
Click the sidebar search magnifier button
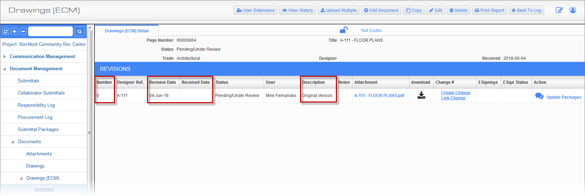pos(79,32)
